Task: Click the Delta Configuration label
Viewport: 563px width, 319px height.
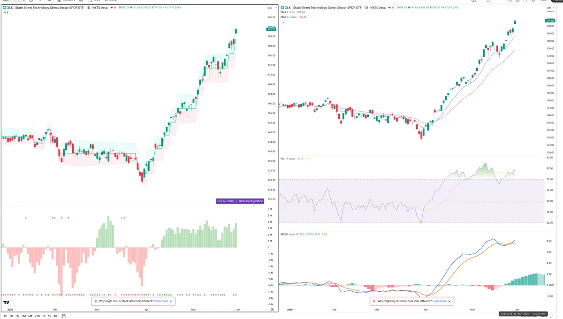Action: 251,201
